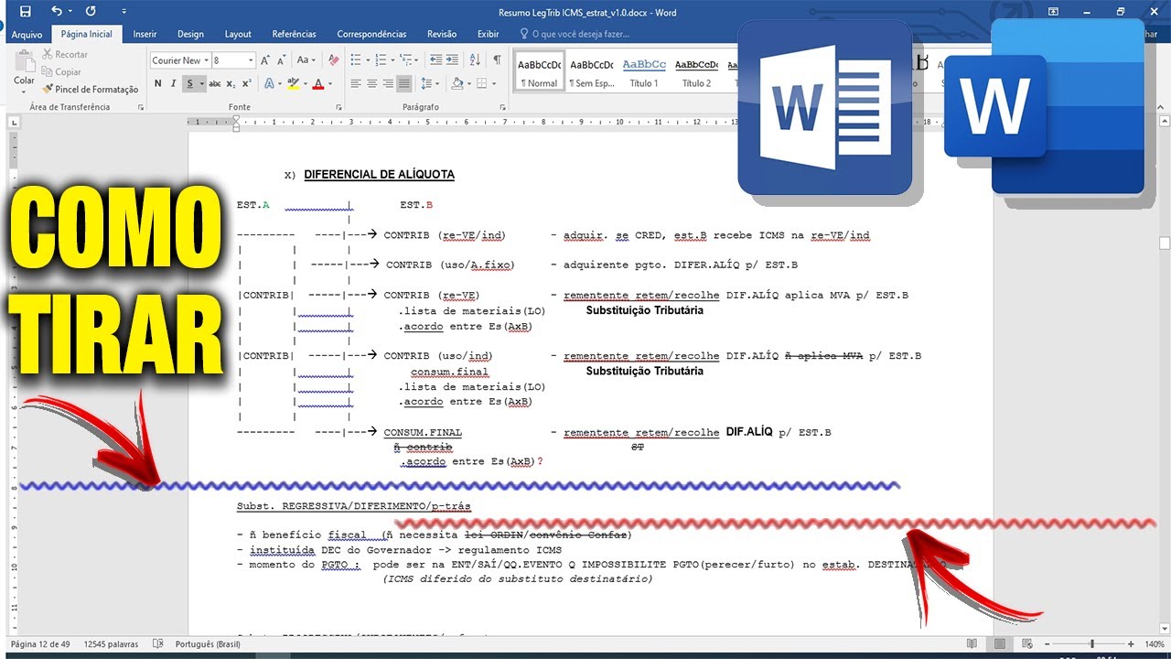Toggle superscript formatting
Image resolution: width=1171 pixels, height=659 pixels.
point(248,83)
